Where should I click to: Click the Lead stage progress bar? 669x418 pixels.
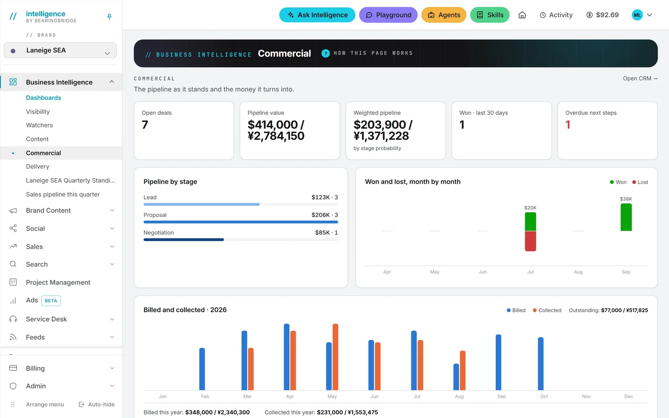coord(241,204)
